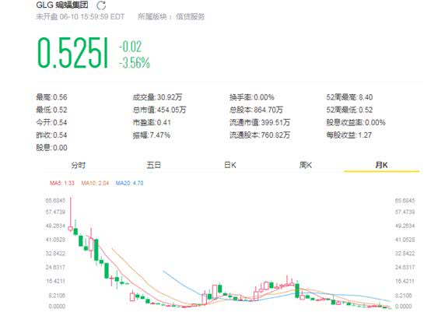Image resolution: width=431 pixels, height=312 pixels.
Task: Click the 52周最高: 8.40 value
Action: (x=349, y=97)
